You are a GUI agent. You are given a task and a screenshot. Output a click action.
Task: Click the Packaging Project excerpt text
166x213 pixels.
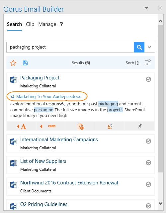pyautogui.click(x=78, y=110)
